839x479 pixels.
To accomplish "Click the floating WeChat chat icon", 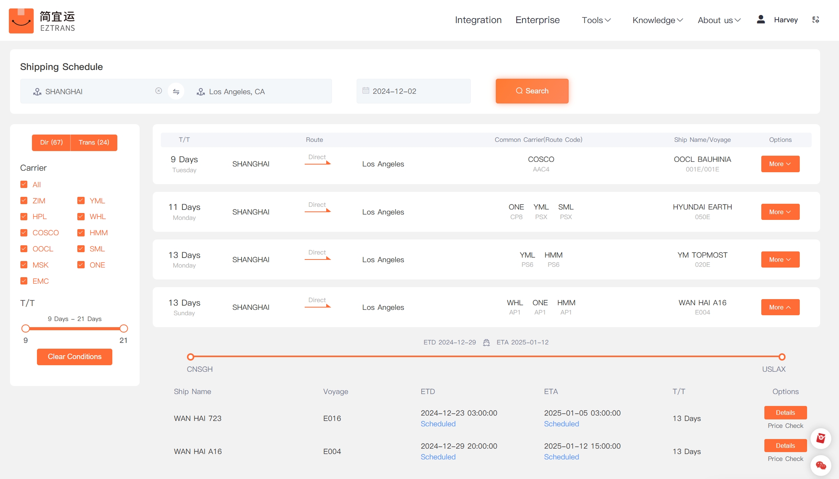I will click(821, 466).
